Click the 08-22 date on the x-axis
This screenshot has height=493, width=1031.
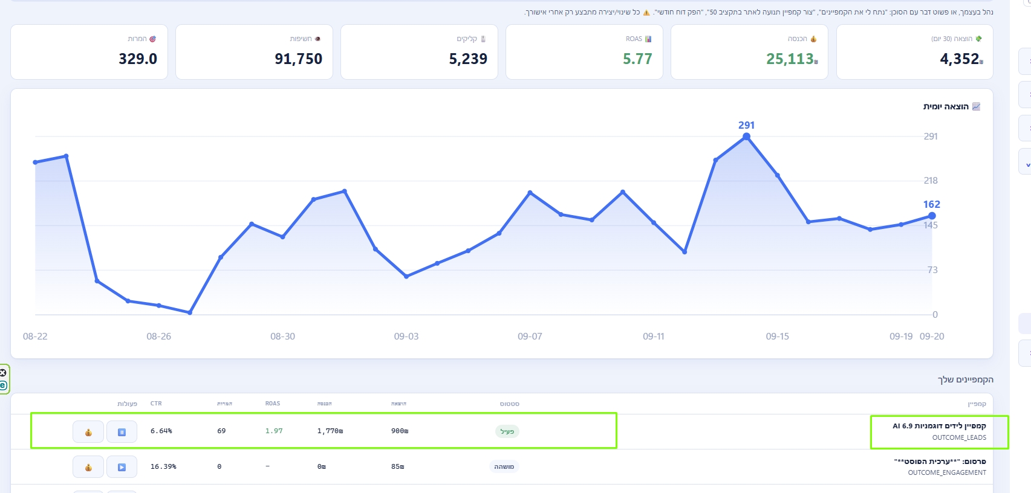[x=35, y=337]
